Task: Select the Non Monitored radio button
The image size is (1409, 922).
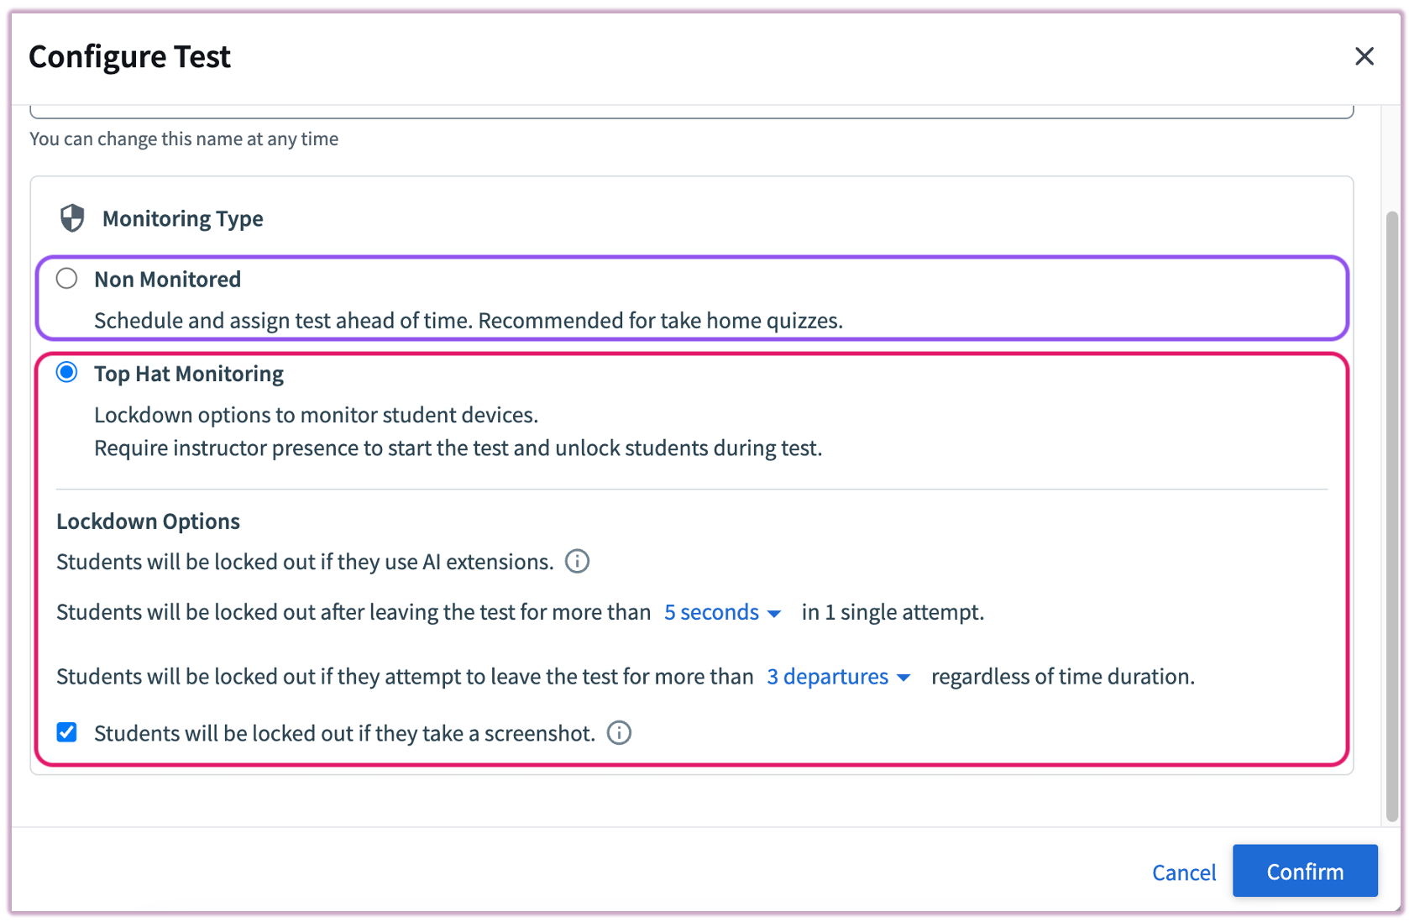Action: click(x=67, y=279)
